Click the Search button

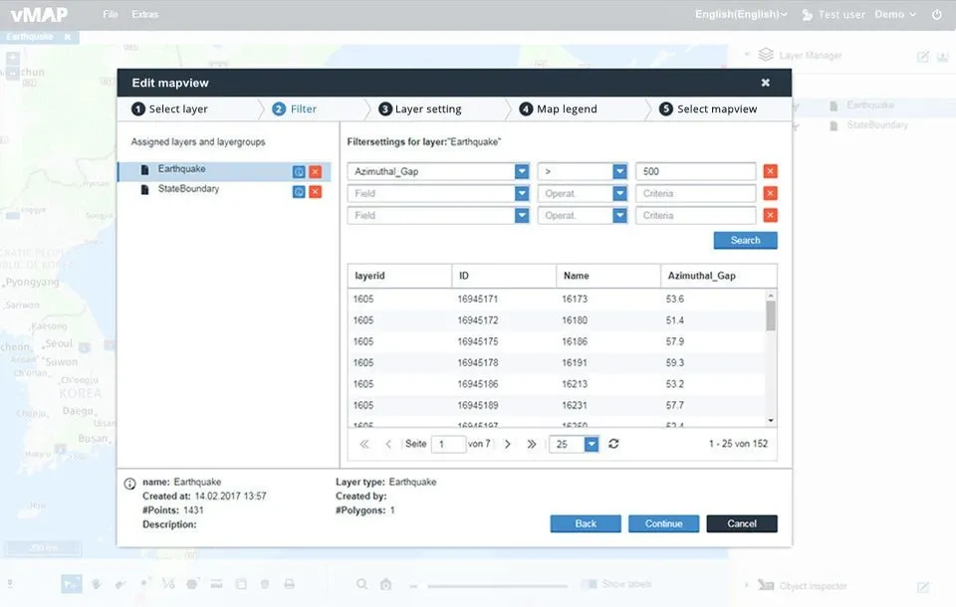745,240
